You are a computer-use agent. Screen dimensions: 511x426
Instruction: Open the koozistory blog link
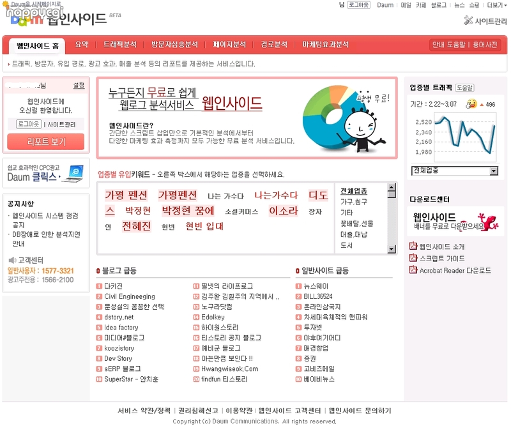point(119,348)
